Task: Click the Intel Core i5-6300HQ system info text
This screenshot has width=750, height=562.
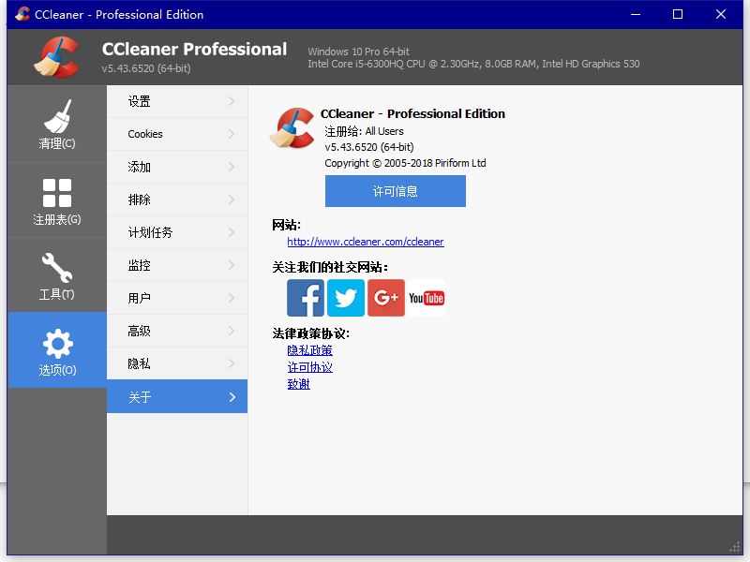Action: [x=473, y=64]
